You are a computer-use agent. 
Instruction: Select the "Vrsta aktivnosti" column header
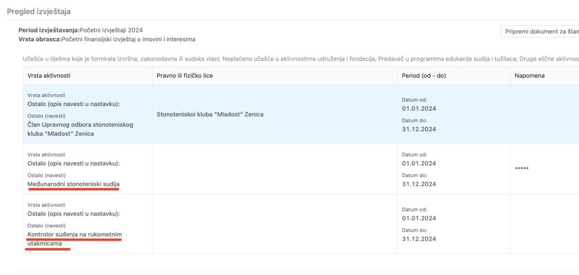click(x=49, y=76)
